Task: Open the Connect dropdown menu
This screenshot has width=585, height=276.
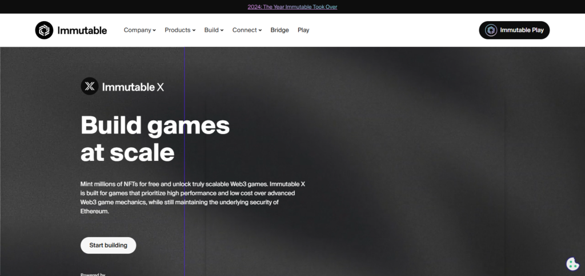Action: [247, 30]
